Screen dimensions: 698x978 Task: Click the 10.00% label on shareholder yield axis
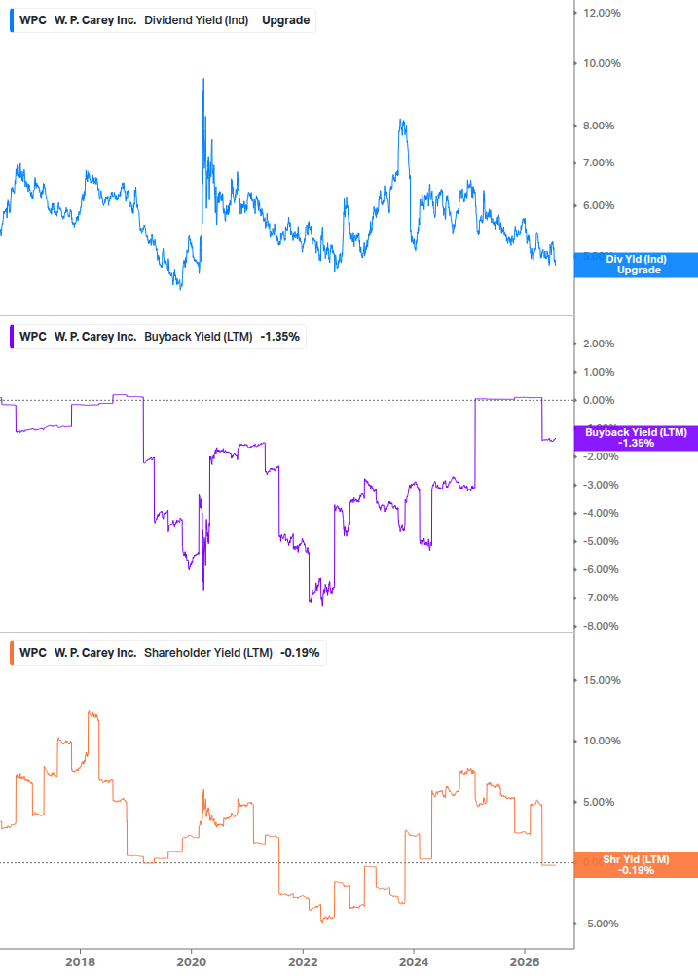pos(602,741)
